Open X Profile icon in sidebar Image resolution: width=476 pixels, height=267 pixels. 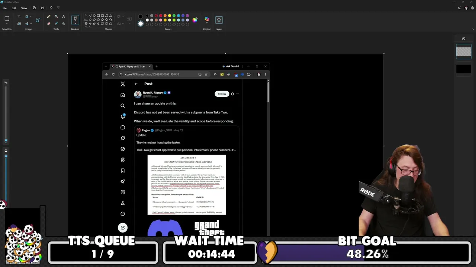123,203
